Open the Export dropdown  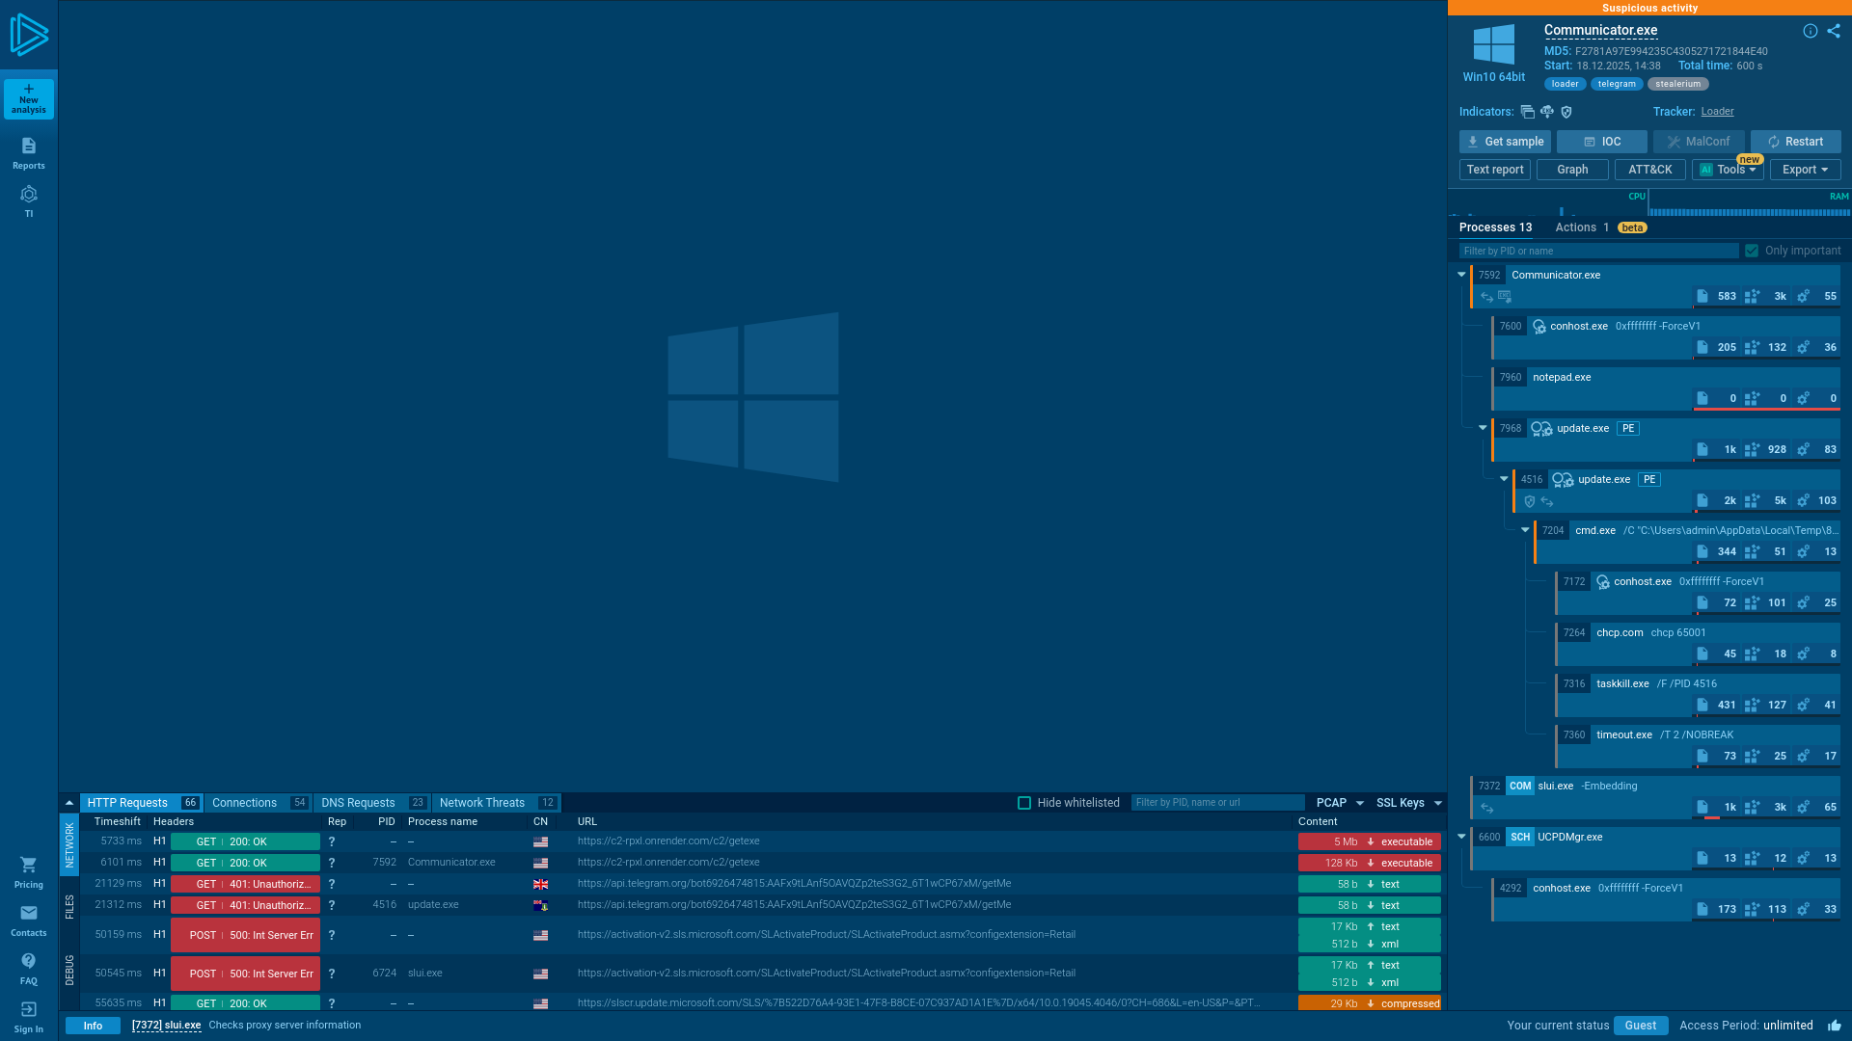(x=1805, y=169)
